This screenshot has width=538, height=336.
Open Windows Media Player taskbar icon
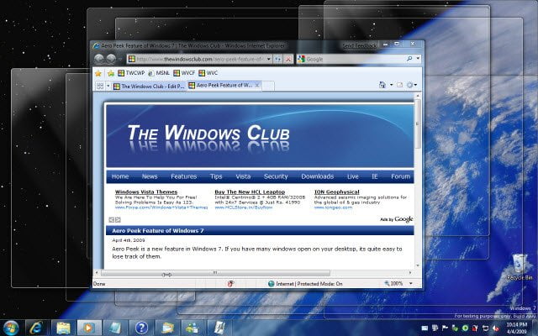pyautogui.click(x=89, y=328)
